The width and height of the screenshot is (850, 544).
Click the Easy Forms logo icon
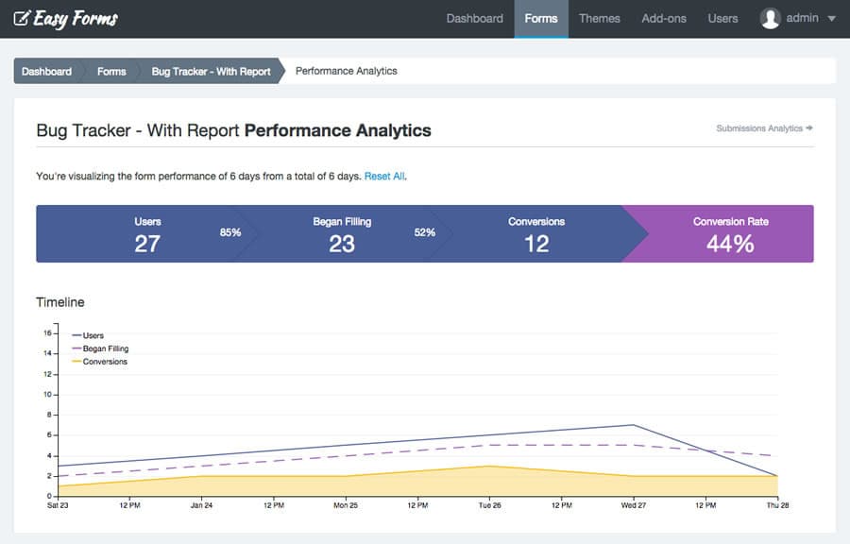click(x=22, y=18)
